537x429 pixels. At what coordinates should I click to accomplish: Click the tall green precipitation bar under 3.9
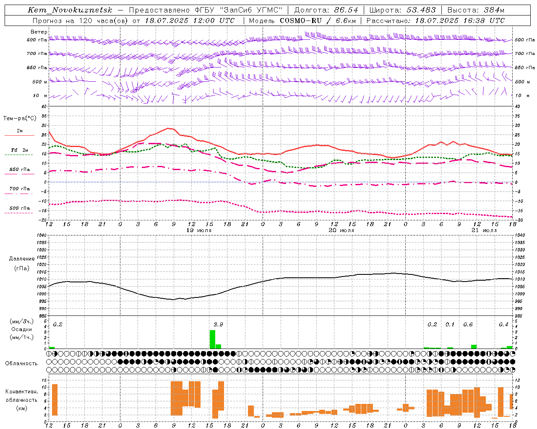pos(212,339)
